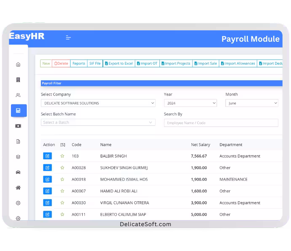Click the Import OT button
Screen dimensions: 291x251
pyautogui.click(x=147, y=64)
